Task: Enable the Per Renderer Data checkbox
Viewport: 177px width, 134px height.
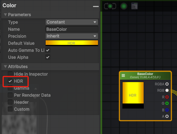Action: pos(10,95)
